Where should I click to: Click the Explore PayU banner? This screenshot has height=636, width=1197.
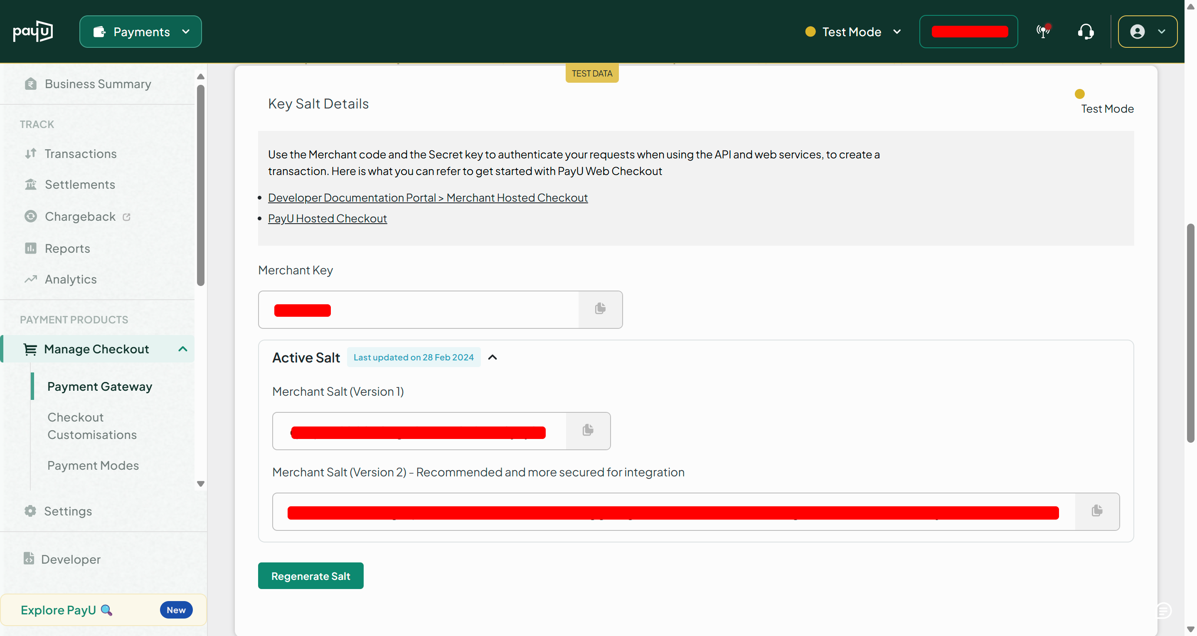103,610
